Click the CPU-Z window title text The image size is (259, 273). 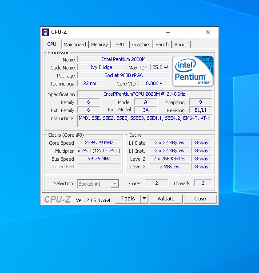tap(59, 32)
